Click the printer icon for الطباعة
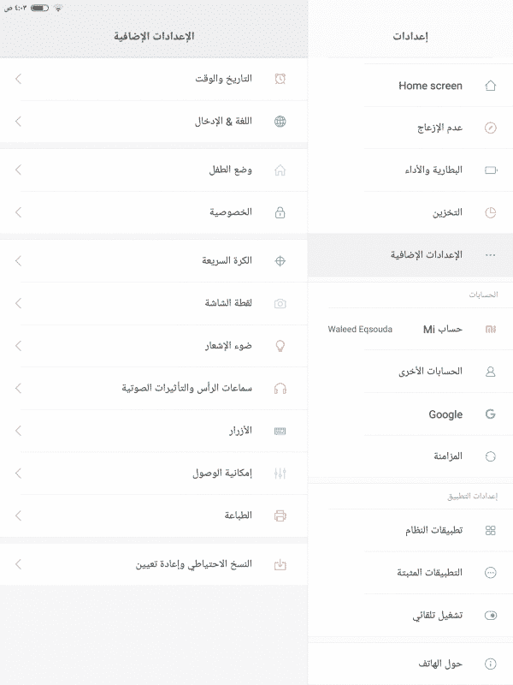The height and width of the screenshot is (685, 513). click(280, 515)
